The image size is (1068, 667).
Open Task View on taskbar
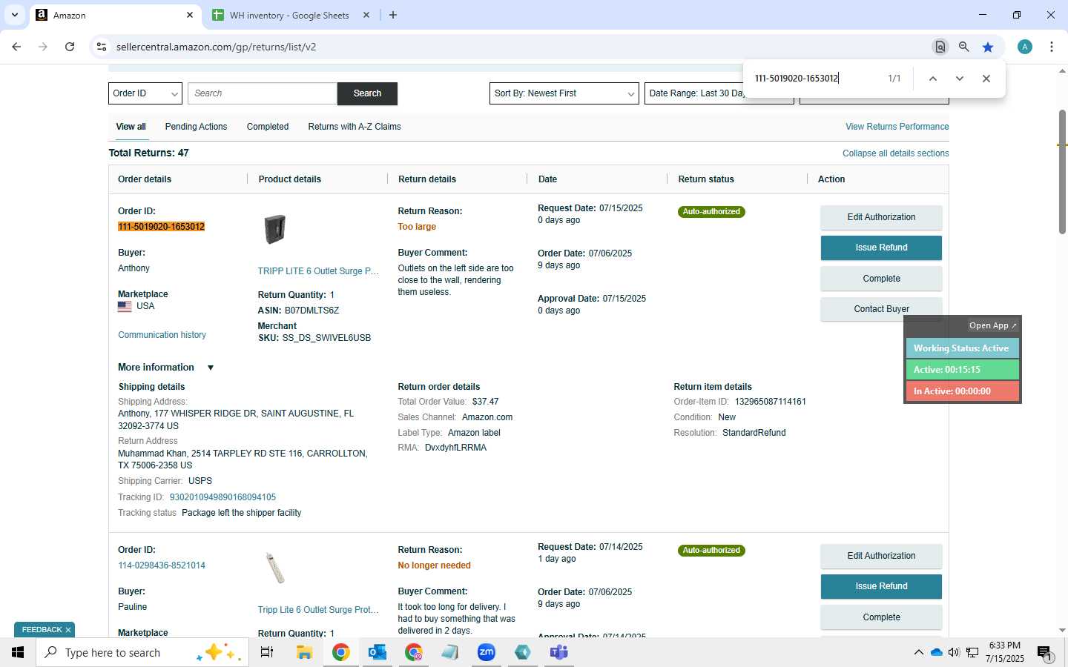click(x=267, y=652)
